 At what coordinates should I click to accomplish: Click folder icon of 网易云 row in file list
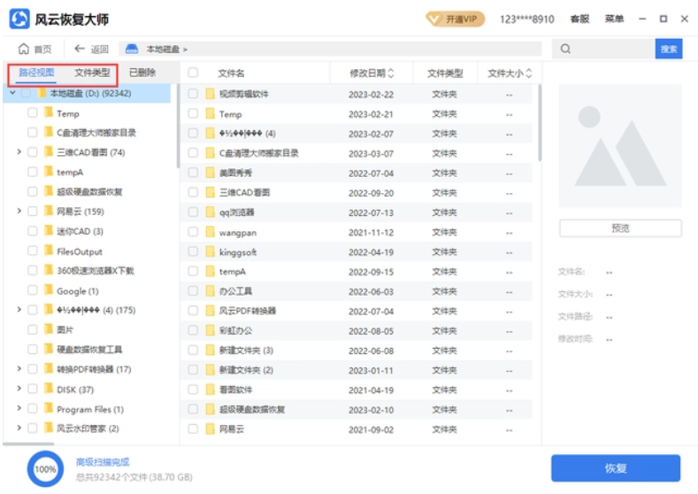pyautogui.click(x=211, y=429)
